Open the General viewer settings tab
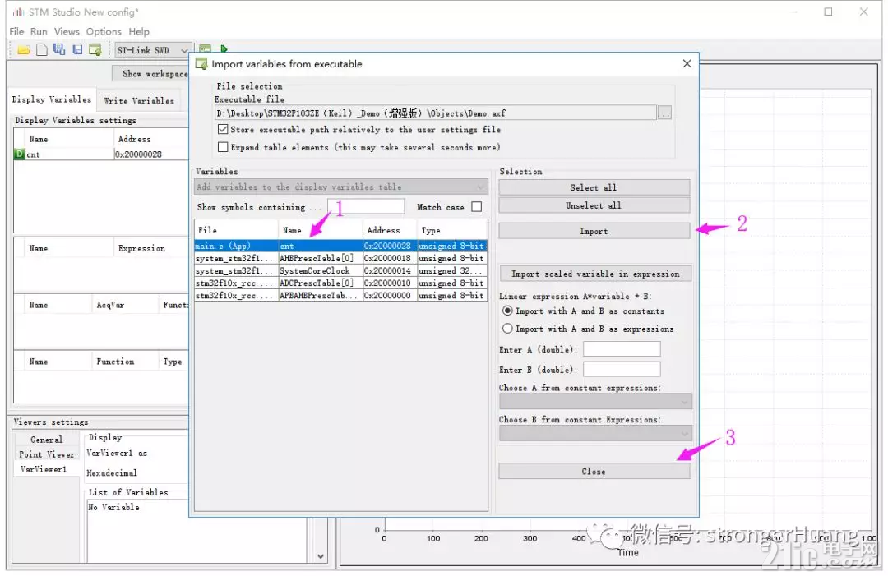 click(x=46, y=440)
